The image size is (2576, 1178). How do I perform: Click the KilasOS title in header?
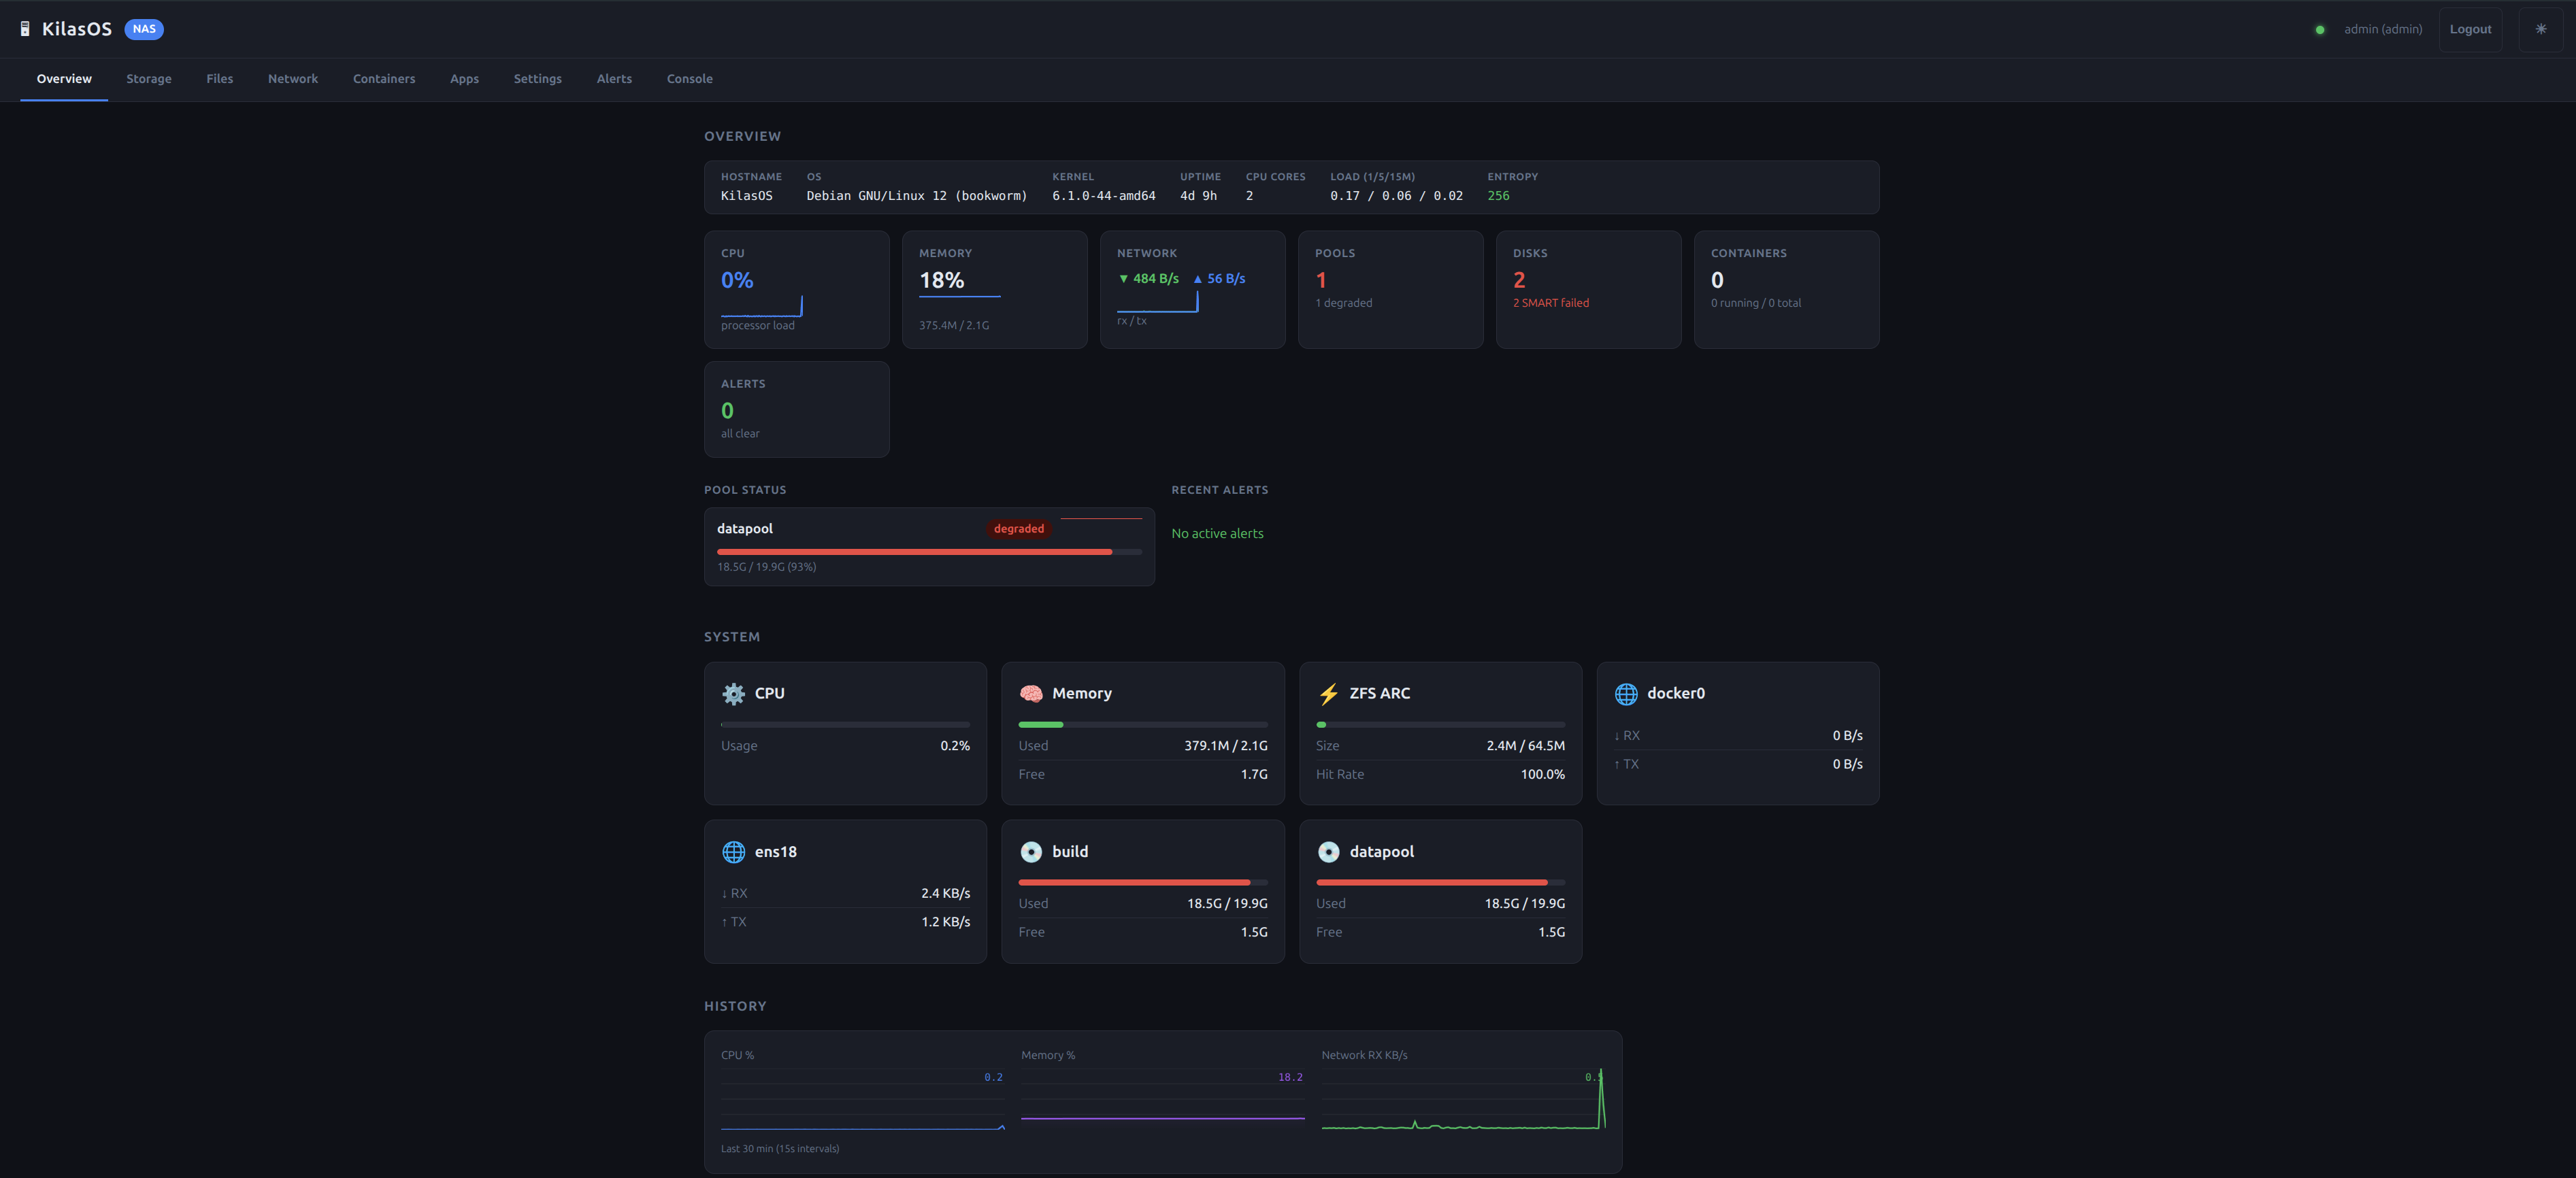76,29
